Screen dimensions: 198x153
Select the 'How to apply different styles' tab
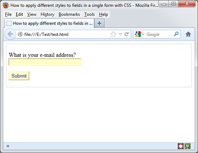pos(49,23)
